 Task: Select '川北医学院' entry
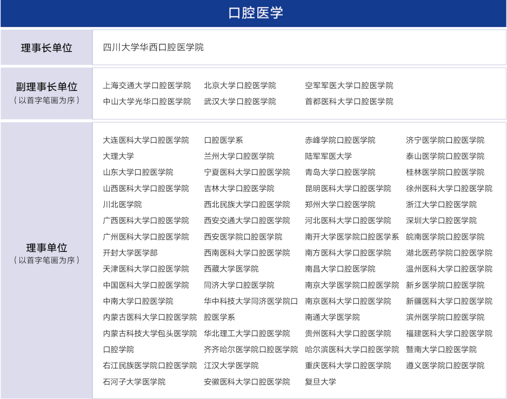(x=122, y=204)
